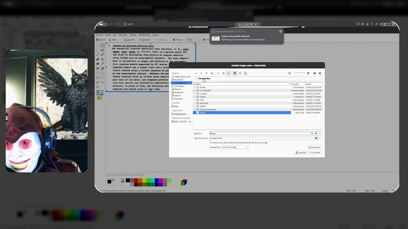Expand the HTB folder

click(x=194, y=100)
